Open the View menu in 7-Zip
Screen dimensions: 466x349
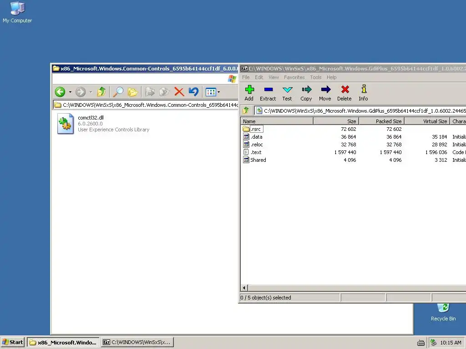(274, 77)
